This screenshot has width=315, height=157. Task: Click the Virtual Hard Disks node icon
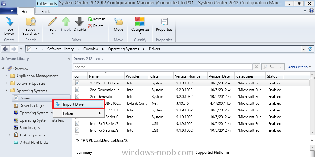(x=16, y=143)
